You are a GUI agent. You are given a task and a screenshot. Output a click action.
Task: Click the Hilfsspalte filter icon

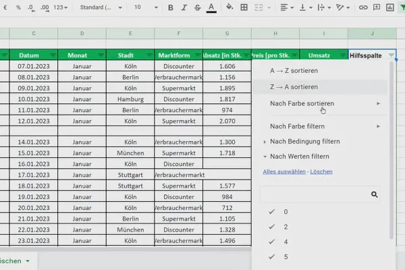pyautogui.click(x=391, y=55)
